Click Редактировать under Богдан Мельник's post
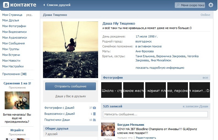The height and width of the screenshot is (140, 218). (x=146, y=138)
